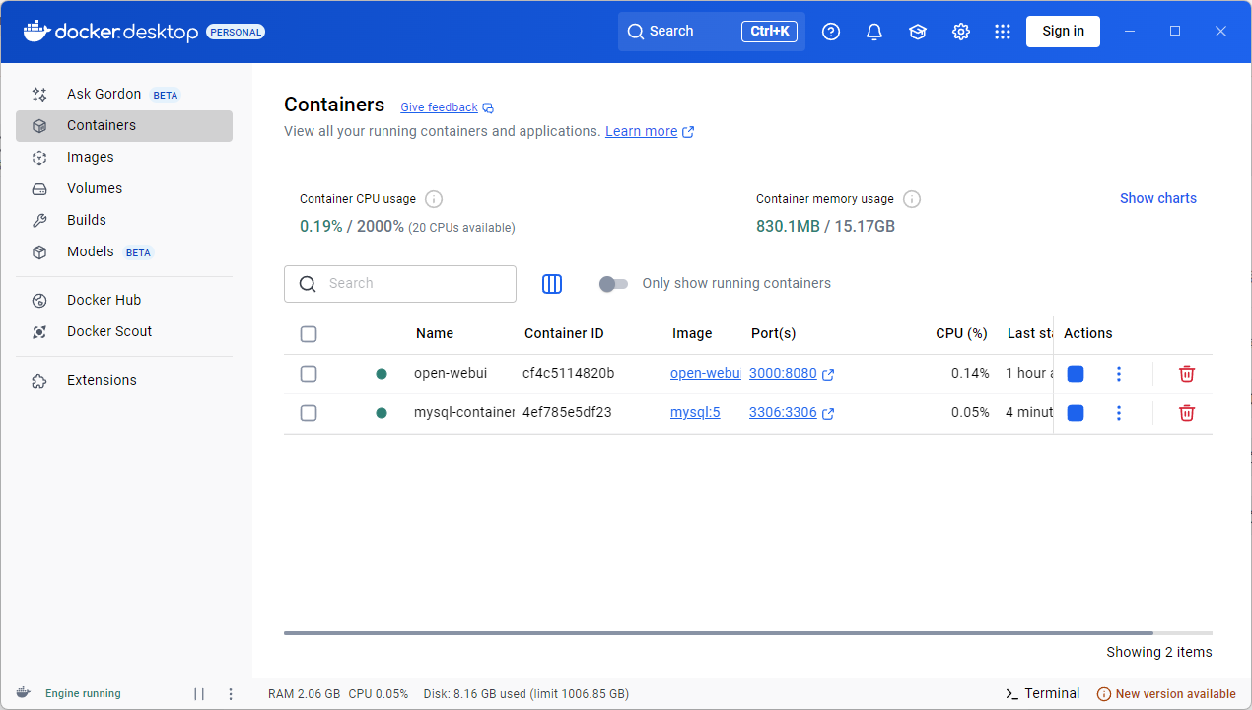
Task: Click the mysql-container name
Action: [x=464, y=413]
